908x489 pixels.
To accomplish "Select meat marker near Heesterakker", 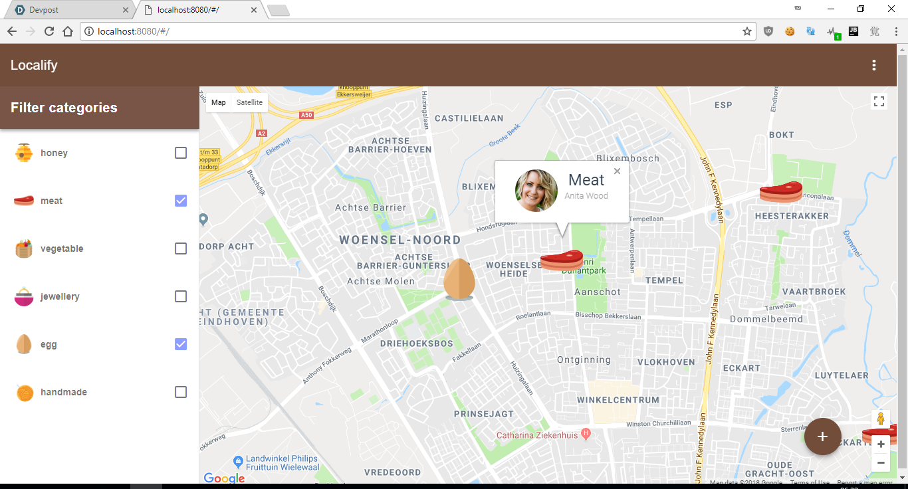I will (x=781, y=192).
